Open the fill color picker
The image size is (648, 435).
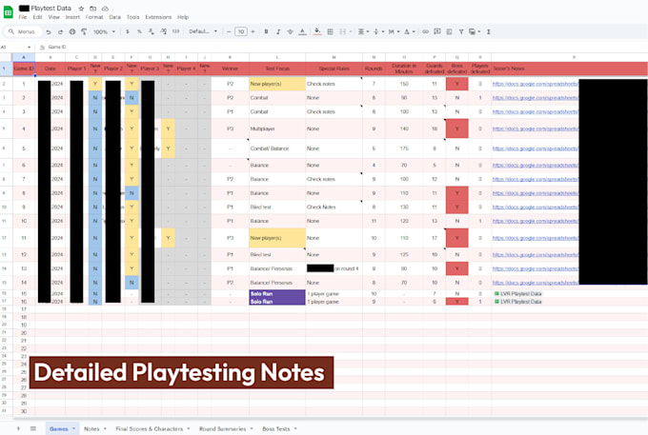(317, 31)
